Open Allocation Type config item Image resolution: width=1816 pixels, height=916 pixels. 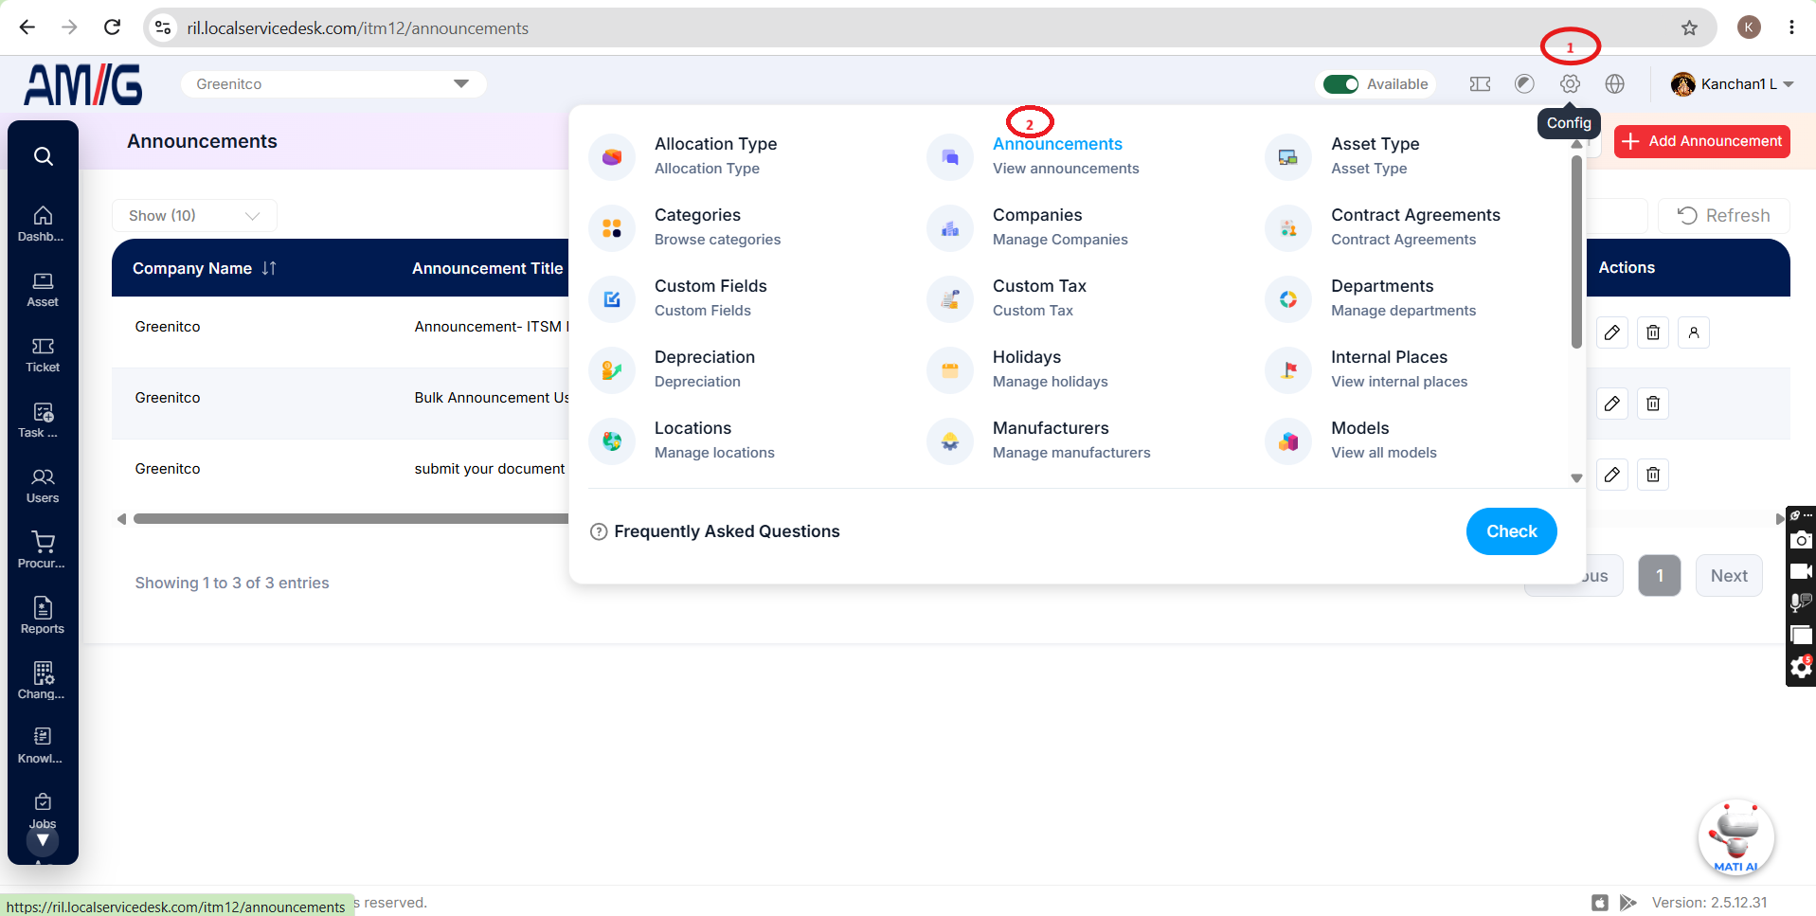point(715,155)
